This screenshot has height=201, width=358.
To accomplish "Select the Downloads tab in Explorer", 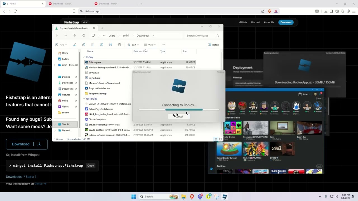I will [75, 28].
